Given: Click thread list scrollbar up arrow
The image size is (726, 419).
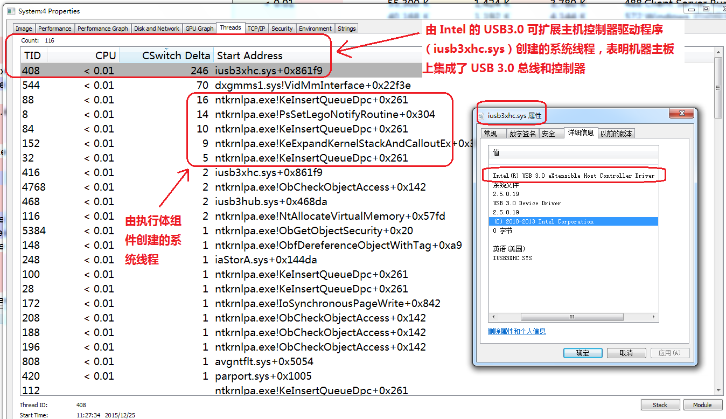Looking at the screenshot, I should (x=718, y=52).
